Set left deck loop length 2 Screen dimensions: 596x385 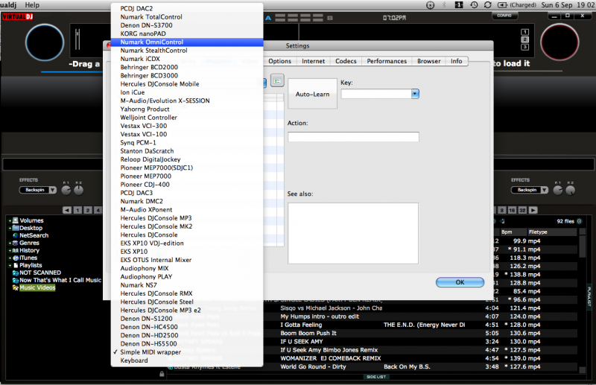[x=88, y=210]
